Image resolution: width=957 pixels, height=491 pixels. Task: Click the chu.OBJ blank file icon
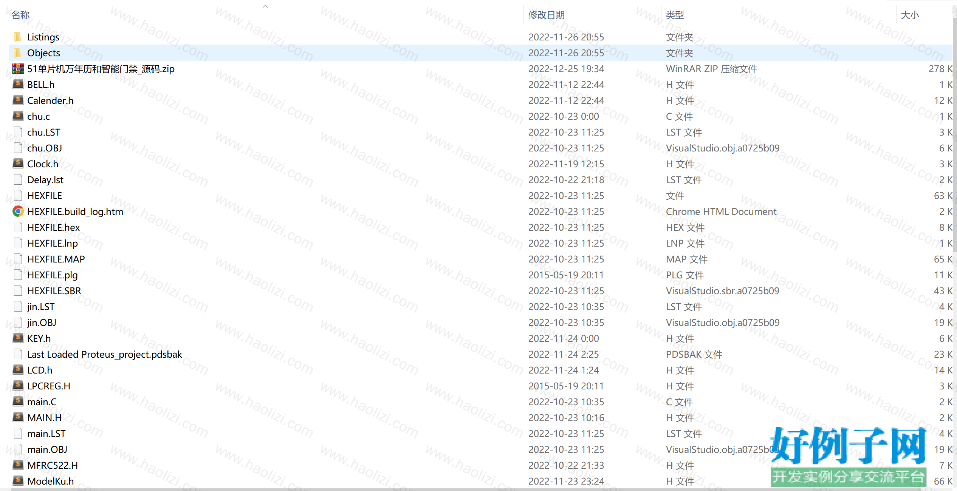pyautogui.click(x=18, y=148)
